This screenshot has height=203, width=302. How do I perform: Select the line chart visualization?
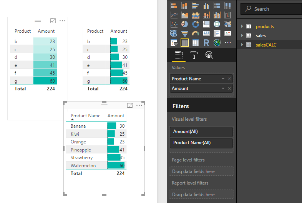174,15
